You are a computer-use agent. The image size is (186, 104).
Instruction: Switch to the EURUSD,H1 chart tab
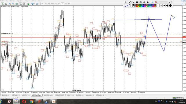[x=6, y=95]
